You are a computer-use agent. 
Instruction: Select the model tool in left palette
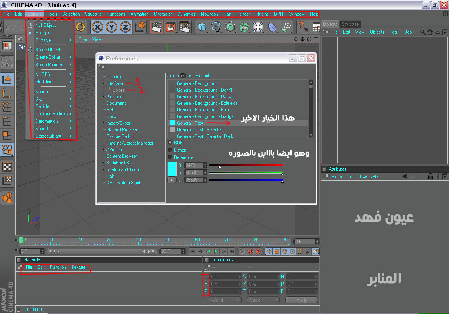tap(7, 79)
